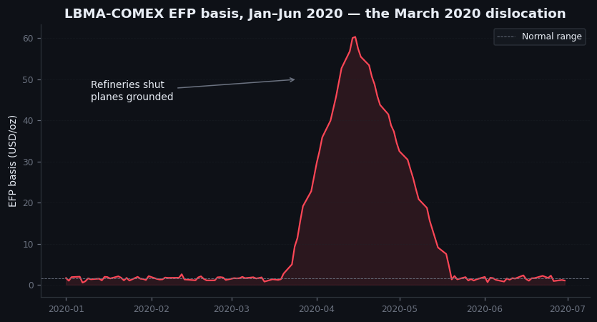Screen dimensions: 597x322
Task: Click the y-axis tick label 50
Action: click(x=28, y=79)
